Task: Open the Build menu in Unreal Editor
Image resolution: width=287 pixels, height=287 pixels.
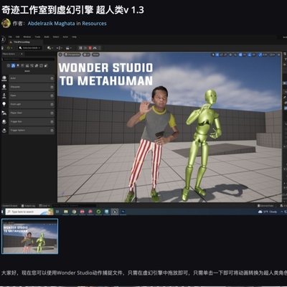Action: click(47, 37)
